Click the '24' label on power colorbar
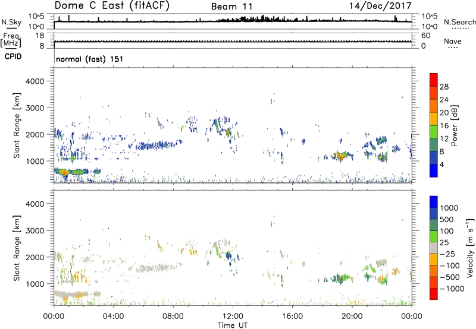476x329 pixels. (444, 100)
